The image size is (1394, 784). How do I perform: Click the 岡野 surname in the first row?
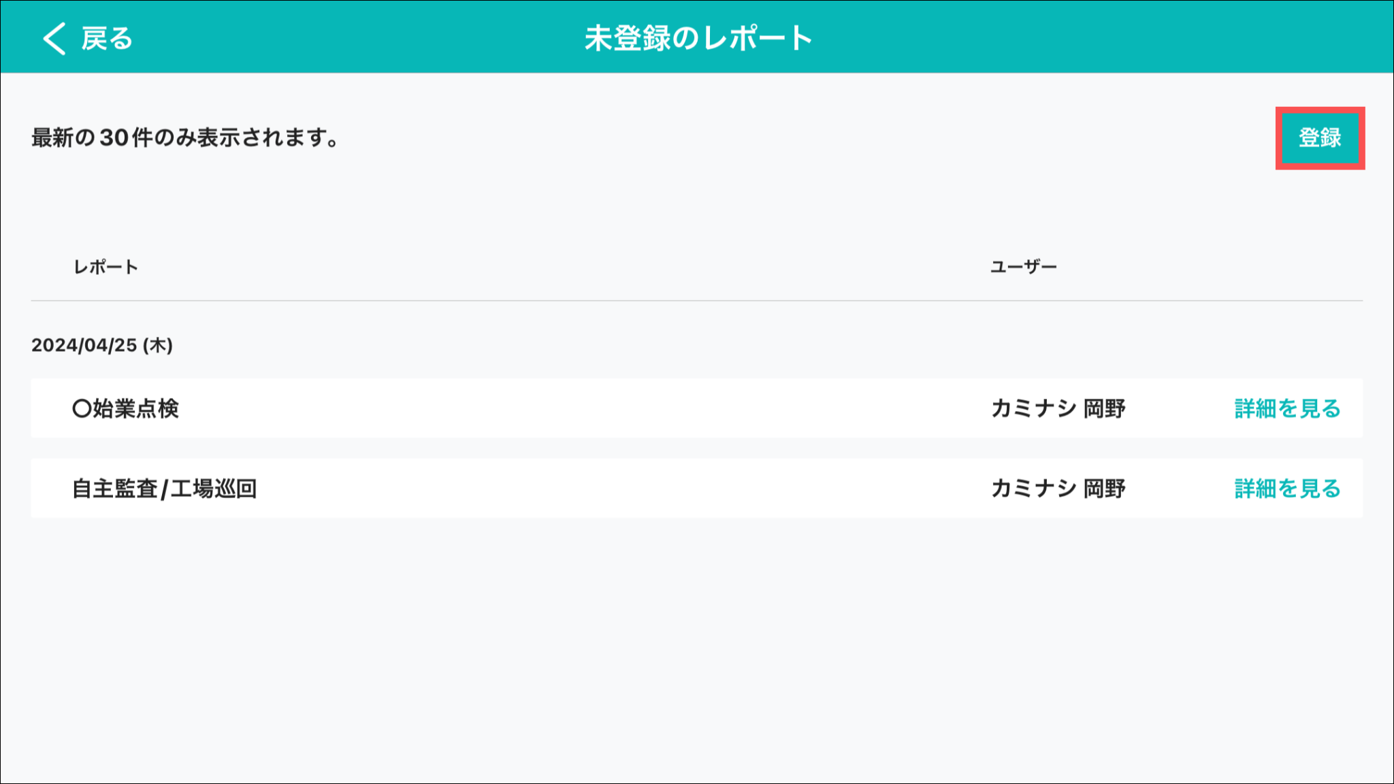[x=1104, y=408]
